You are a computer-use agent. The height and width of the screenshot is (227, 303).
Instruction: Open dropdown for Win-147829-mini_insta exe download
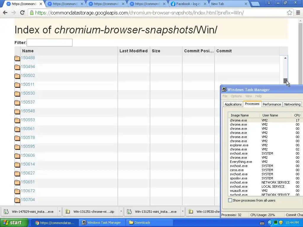click(x=59, y=212)
